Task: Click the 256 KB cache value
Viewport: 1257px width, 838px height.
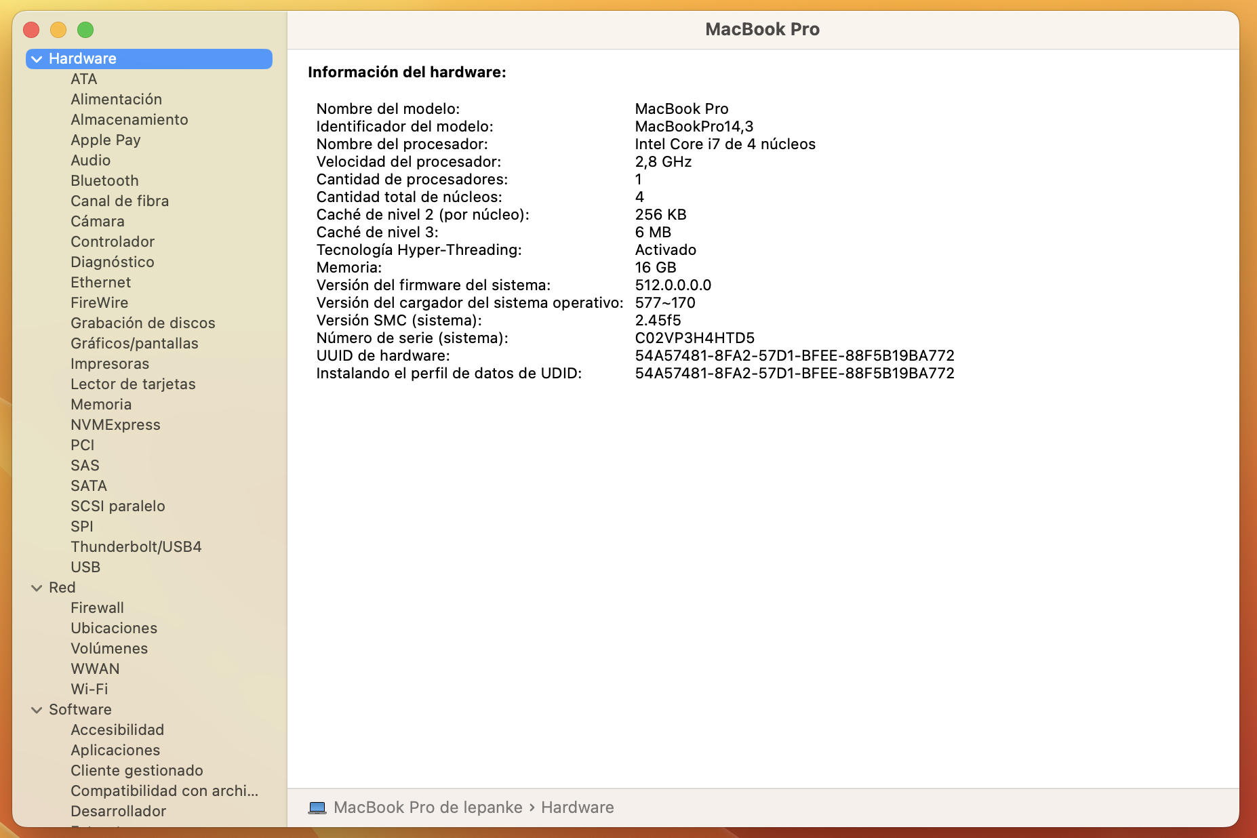Action: pyautogui.click(x=661, y=214)
